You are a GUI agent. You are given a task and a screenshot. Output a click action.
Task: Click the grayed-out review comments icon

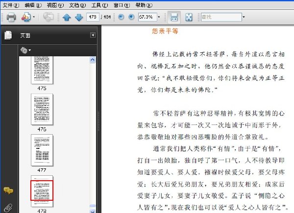[x=48, y=17]
